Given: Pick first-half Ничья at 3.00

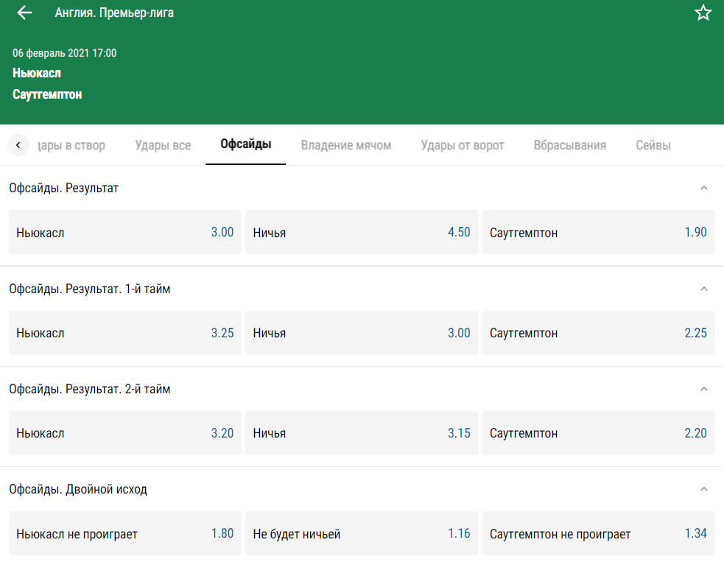Looking at the screenshot, I should (362, 333).
